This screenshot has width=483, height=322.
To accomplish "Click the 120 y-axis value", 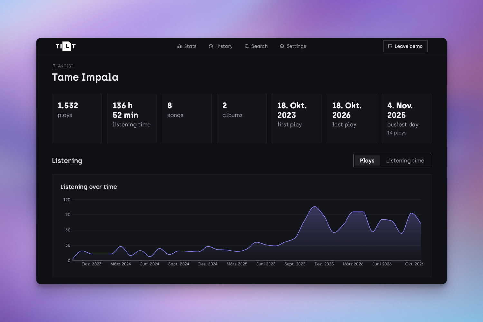I will pyautogui.click(x=67, y=200).
